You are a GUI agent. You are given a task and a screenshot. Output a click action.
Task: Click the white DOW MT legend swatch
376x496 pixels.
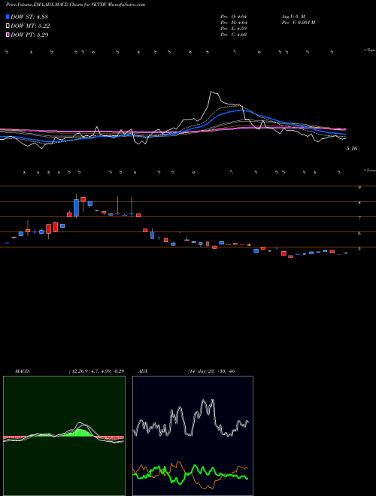point(8,26)
